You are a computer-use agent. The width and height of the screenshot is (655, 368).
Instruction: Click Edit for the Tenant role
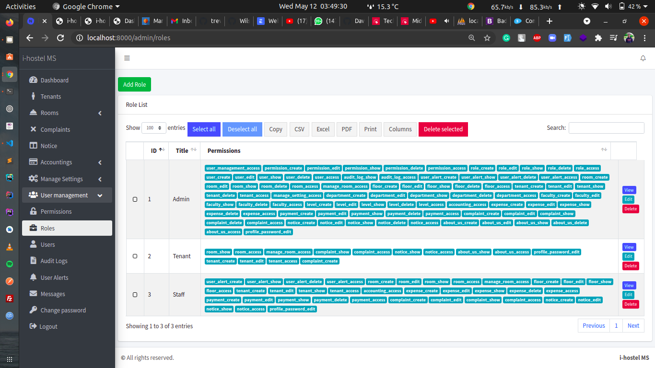point(628,256)
